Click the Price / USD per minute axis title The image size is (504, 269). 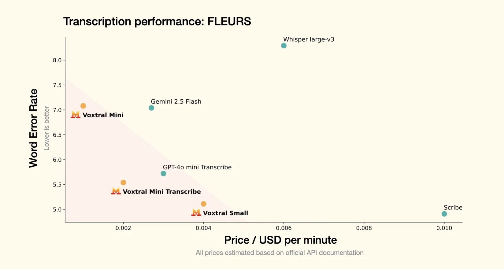click(280, 240)
